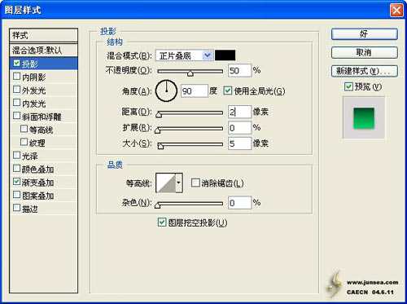Screen dimensions: 407x304
Task: Toggle 使用全局光 checkbox
Action: pos(227,90)
